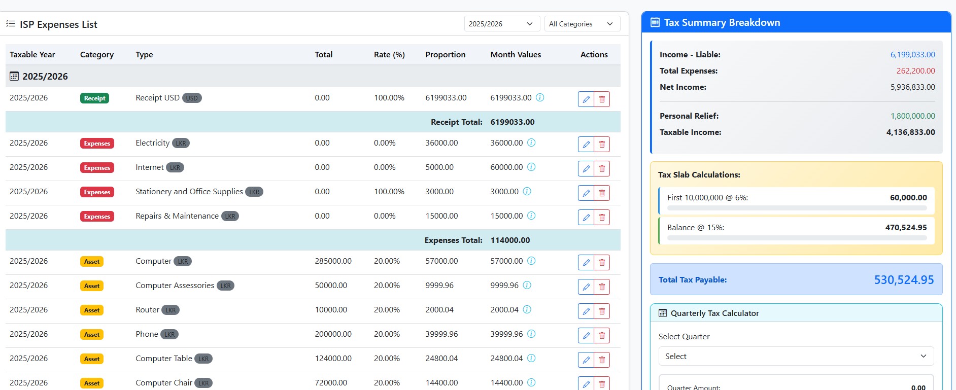
Task: Delete the Router asset entry
Action: click(x=602, y=311)
